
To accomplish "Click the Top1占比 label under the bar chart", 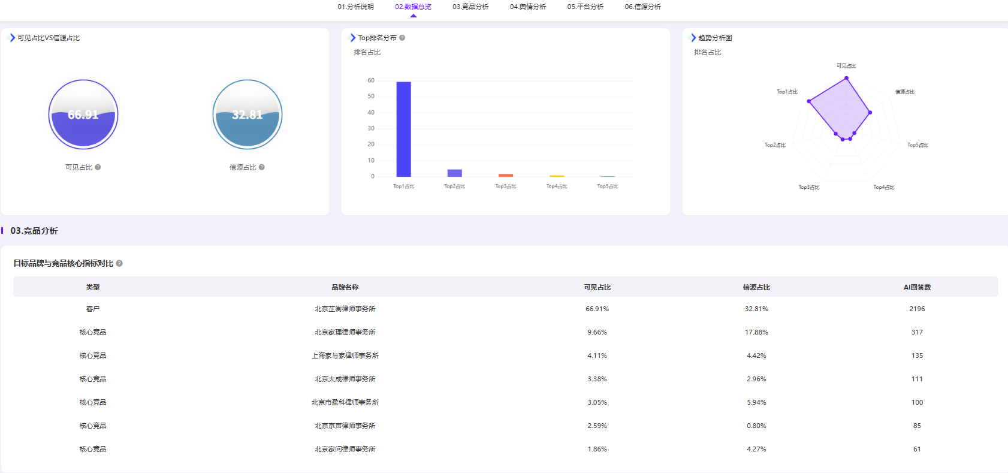I will point(404,186).
